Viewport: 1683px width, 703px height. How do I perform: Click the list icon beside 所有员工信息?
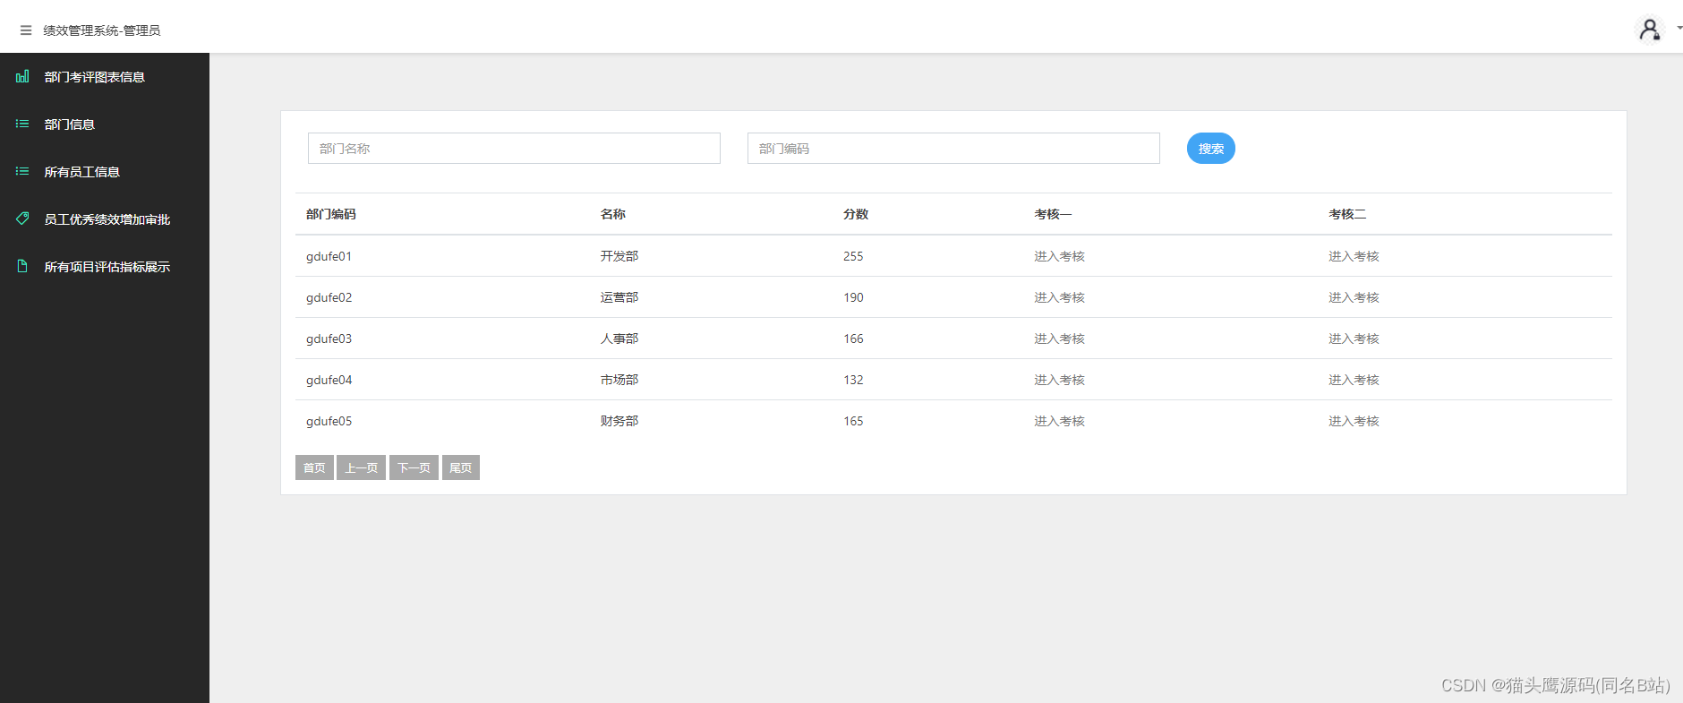coord(22,171)
